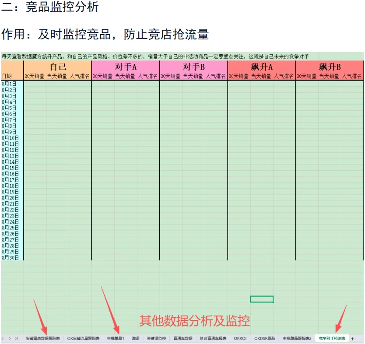The width and height of the screenshot is (365, 344).
Task: Click the 二：竞品监控分析 heading
Action: tap(50, 7)
